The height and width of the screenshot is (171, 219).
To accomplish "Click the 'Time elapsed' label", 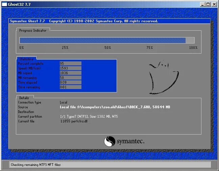I will pyautogui.click(x=28, y=83).
